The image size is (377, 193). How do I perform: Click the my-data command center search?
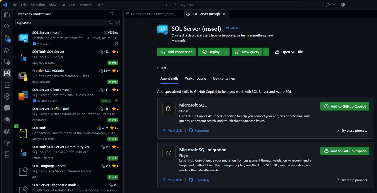250,5
